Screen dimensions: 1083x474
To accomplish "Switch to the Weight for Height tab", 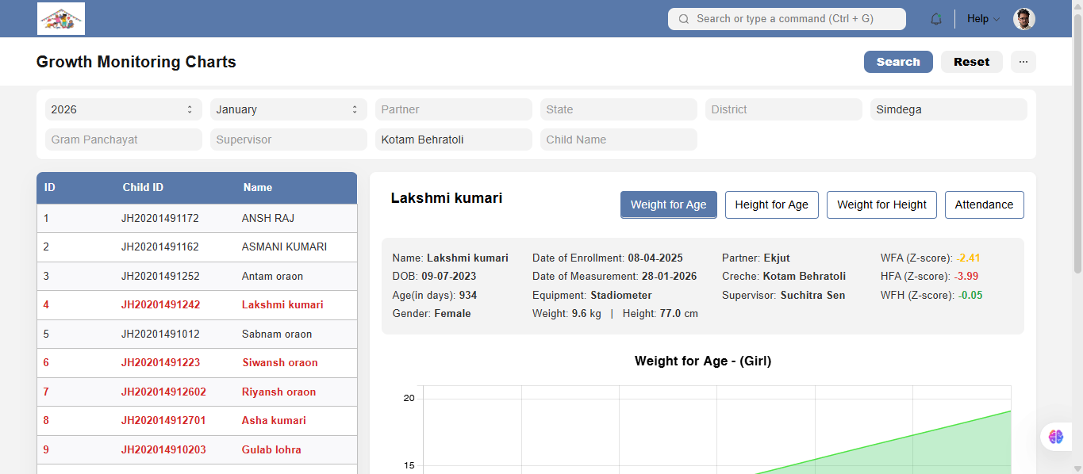I will coord(881,205).
